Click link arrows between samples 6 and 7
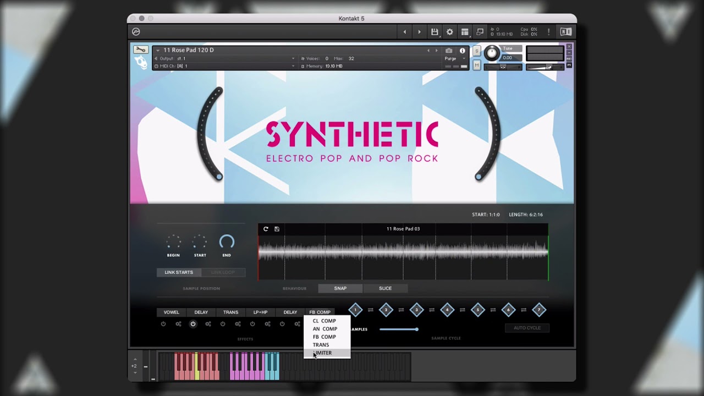The width and height of the screenshot is (704, 396). point(524,310)
